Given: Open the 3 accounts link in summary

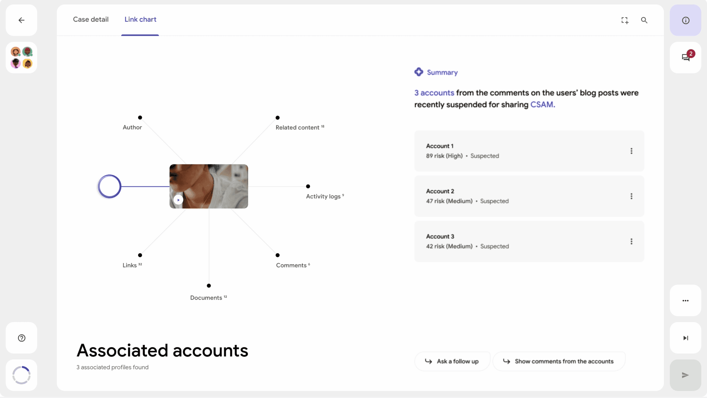Looking at the screenshot, I should click(x=434, y=93).
